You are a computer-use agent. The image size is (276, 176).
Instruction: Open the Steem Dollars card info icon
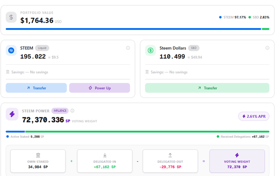tap(267, 48)
